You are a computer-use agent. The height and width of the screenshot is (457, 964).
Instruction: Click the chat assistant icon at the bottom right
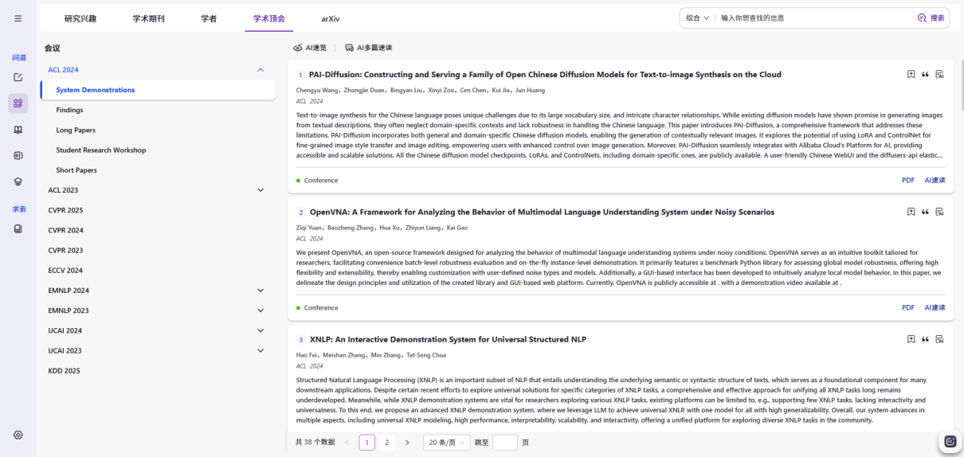coord(950,441)
